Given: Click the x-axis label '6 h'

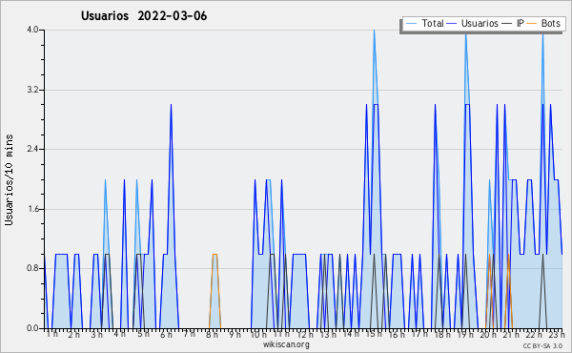Looking at the screenshot, I should coord(166,335).
